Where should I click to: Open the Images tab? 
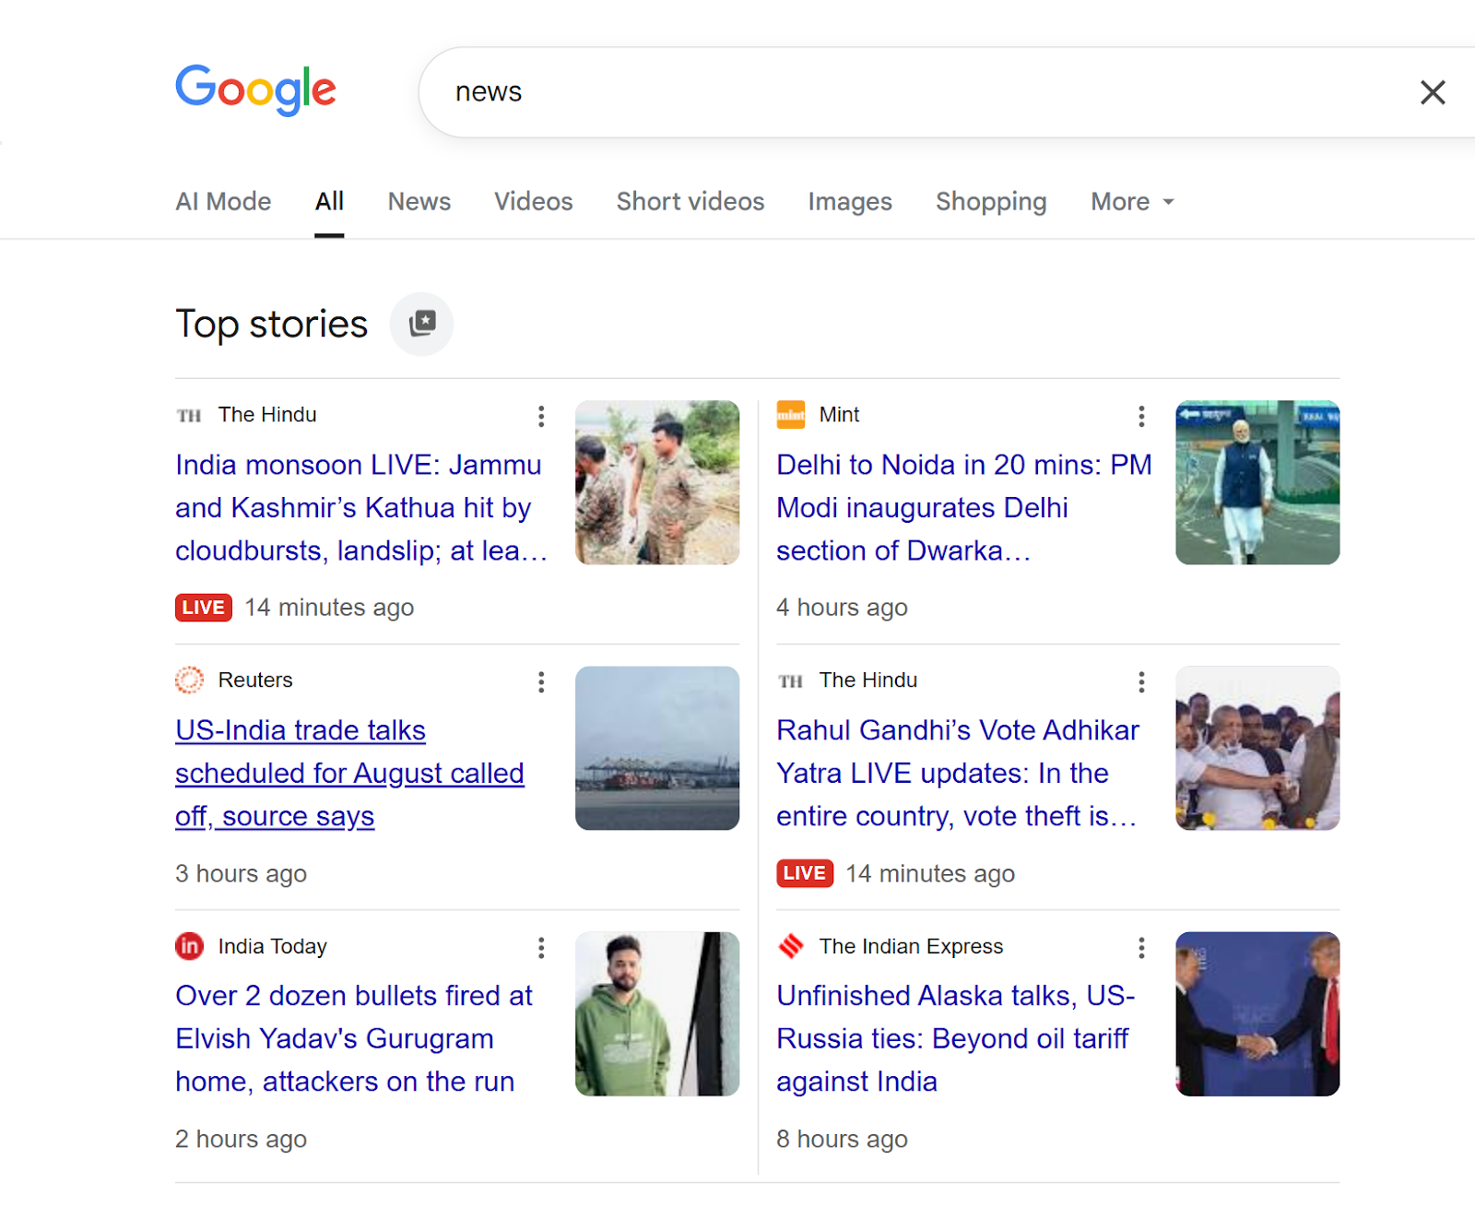pyautogui.click(x=850, y=201)
